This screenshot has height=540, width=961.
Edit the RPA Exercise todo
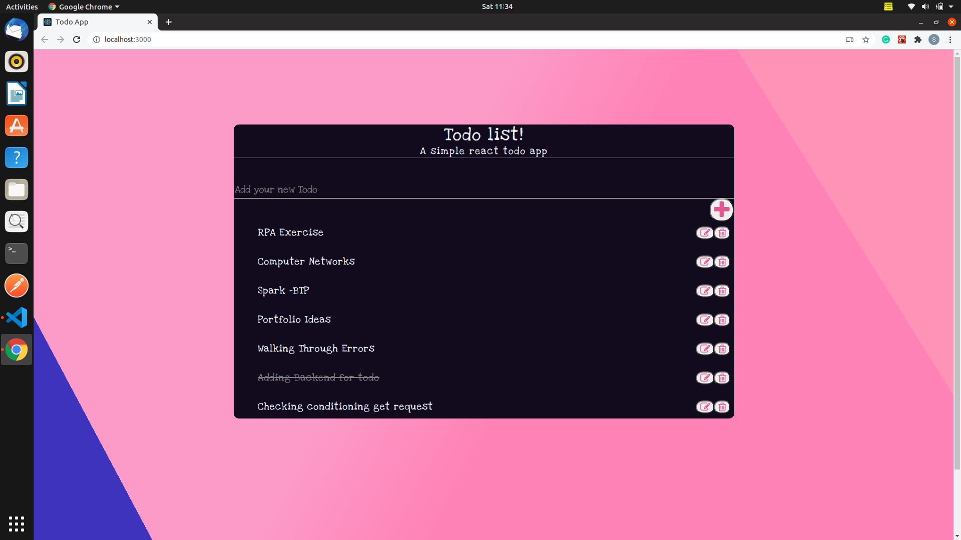(x=705, y=233)
